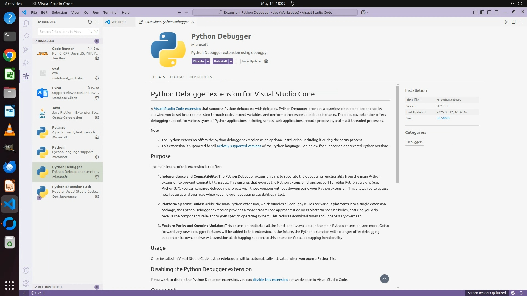Collapse the INSTALLED extensions section
Image resolution: width=527 pixels, height=296 pixels.
click(x=35, y=41)
